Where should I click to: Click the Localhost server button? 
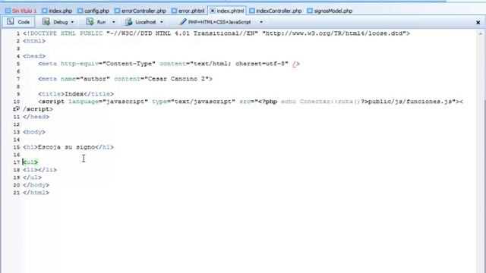[144, 22]
